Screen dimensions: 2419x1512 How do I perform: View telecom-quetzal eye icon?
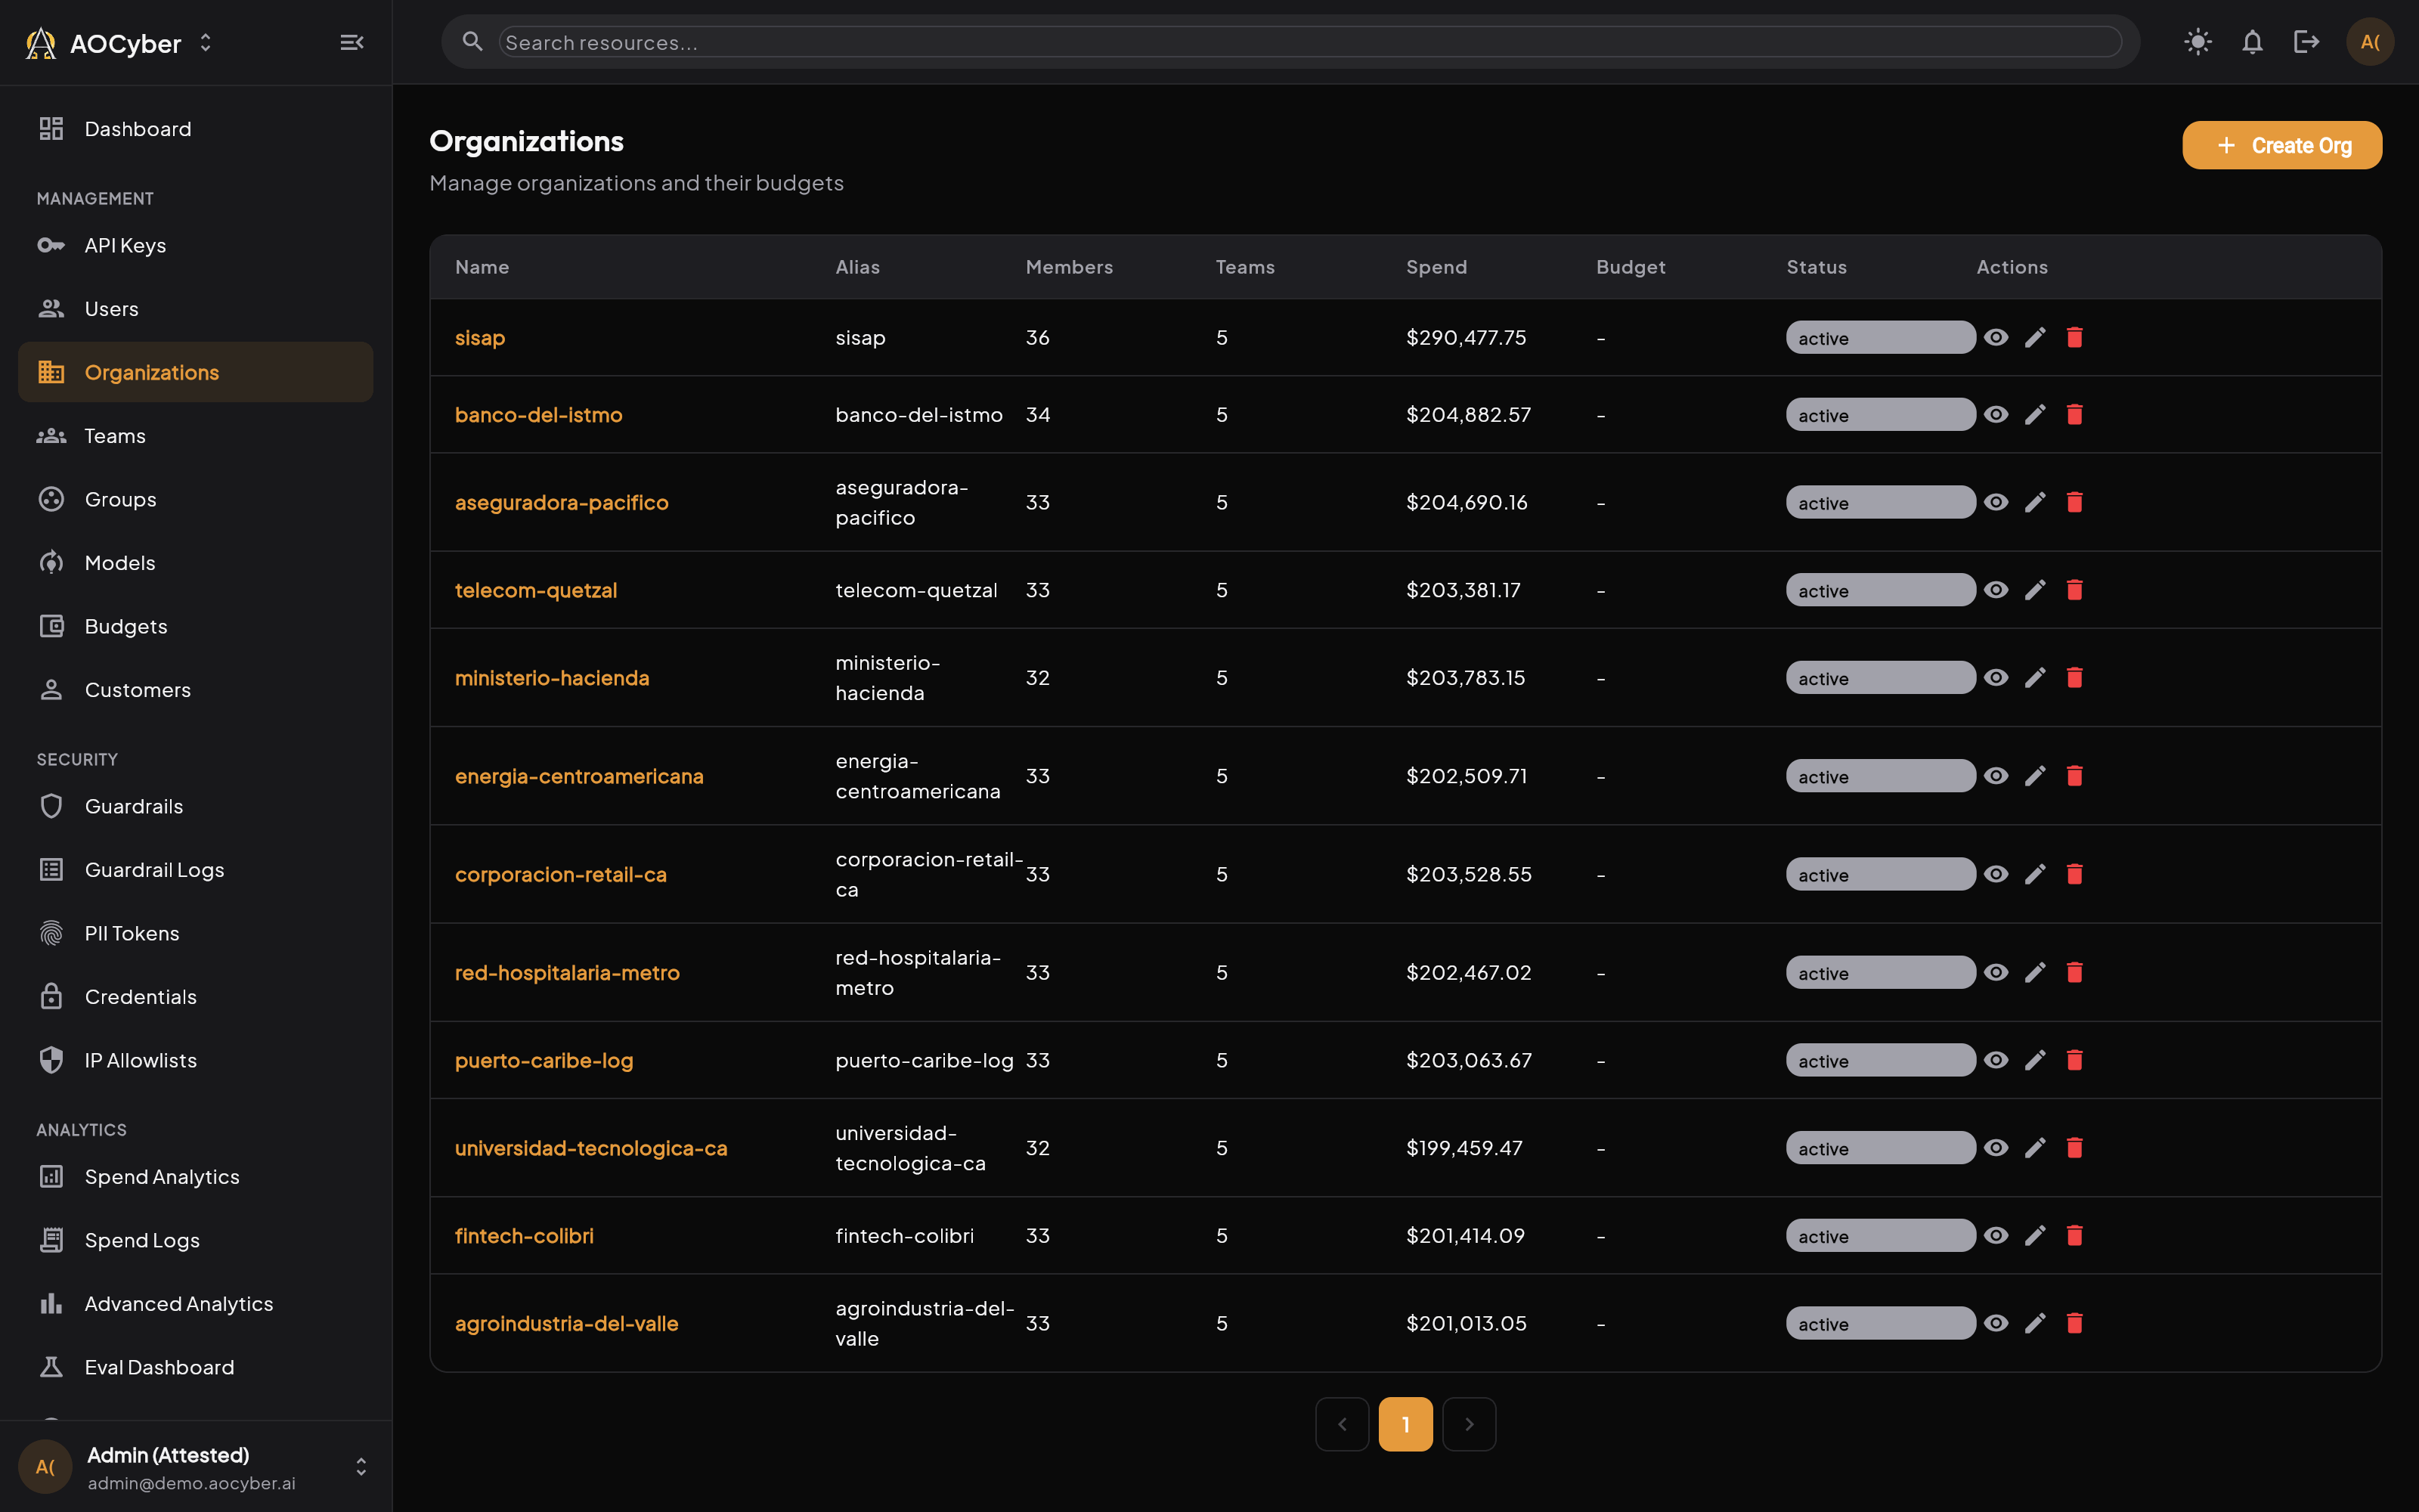click(1996, 590)
